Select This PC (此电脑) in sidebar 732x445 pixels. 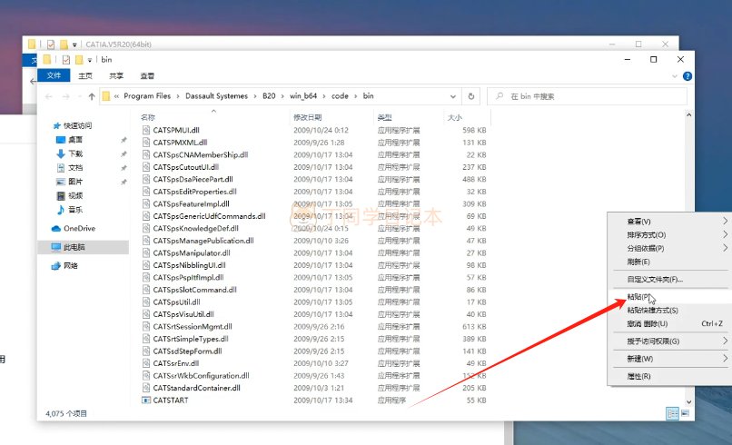(x=71, y=247)
